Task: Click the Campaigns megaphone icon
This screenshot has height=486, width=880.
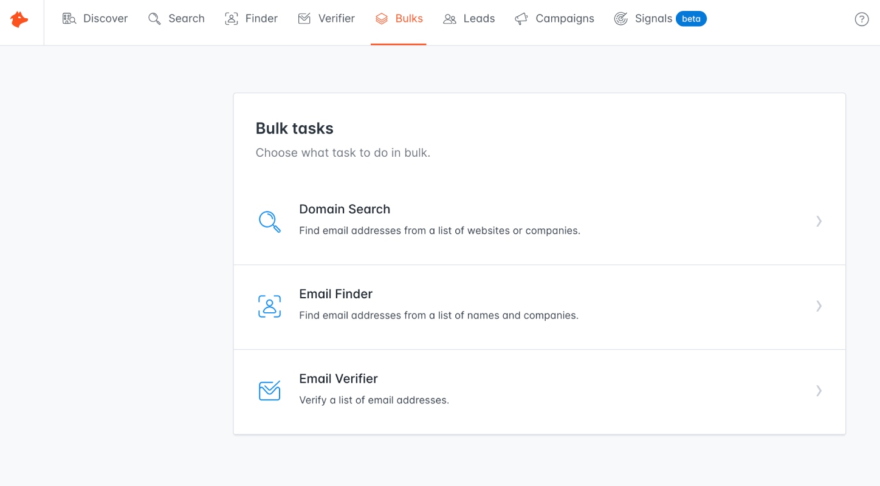Action: pyautogui.click(x=521, y=19)
